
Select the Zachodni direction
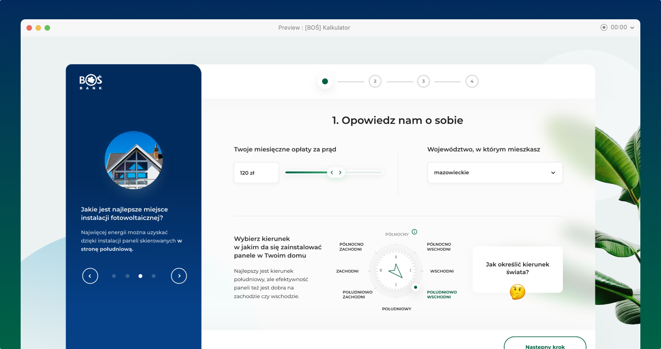coord(347,271)
